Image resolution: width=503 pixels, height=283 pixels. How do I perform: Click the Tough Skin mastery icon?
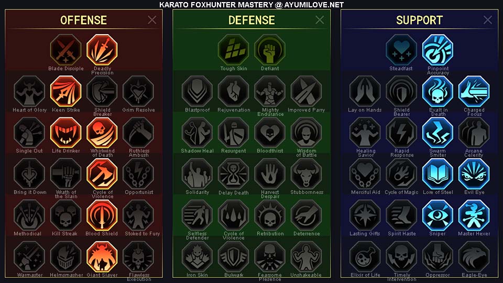coord(234,50)
